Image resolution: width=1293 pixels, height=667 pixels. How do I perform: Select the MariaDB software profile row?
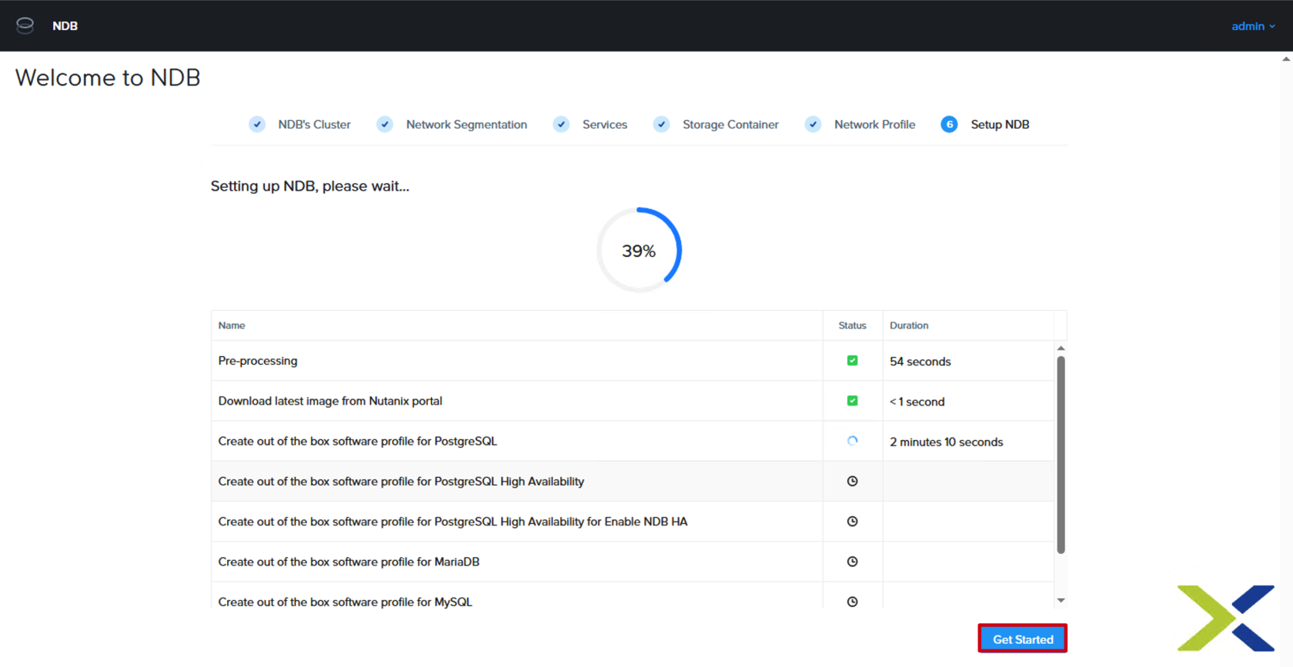pyautogui.click(x=633, y=562)
